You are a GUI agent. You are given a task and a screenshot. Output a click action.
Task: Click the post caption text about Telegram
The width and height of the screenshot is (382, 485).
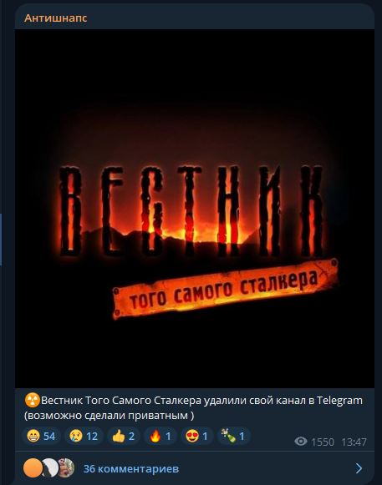193,407
